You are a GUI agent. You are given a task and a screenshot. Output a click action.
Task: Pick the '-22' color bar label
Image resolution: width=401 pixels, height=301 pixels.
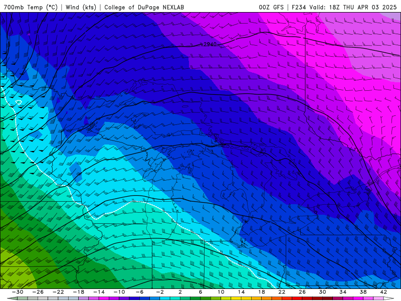(x=58, y=292)
